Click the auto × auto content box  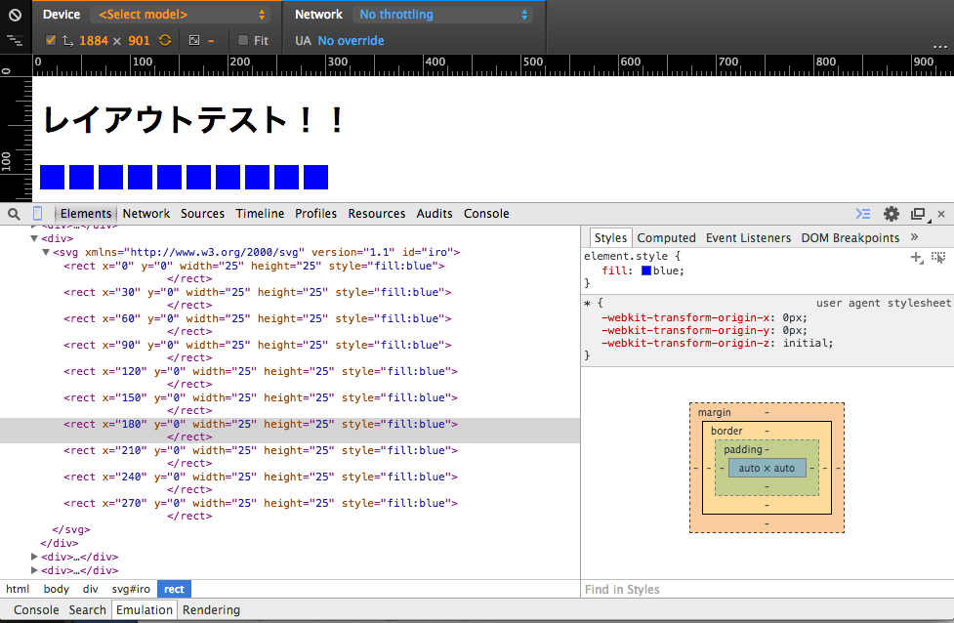pyautogui.click(x=767, y=468)
